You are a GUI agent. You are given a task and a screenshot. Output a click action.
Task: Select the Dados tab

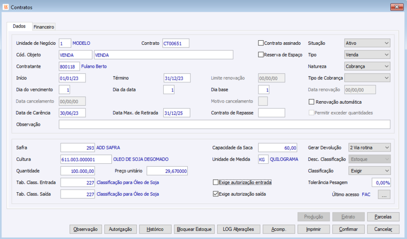coord(19,26)
